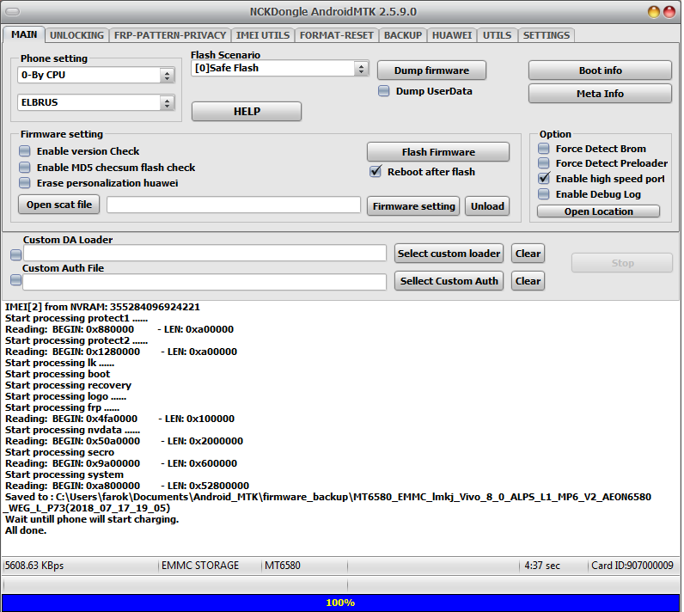Screen dimensions: 684x612
Task: Click the MT6580 chipset status entry
Action: point(282,566)
